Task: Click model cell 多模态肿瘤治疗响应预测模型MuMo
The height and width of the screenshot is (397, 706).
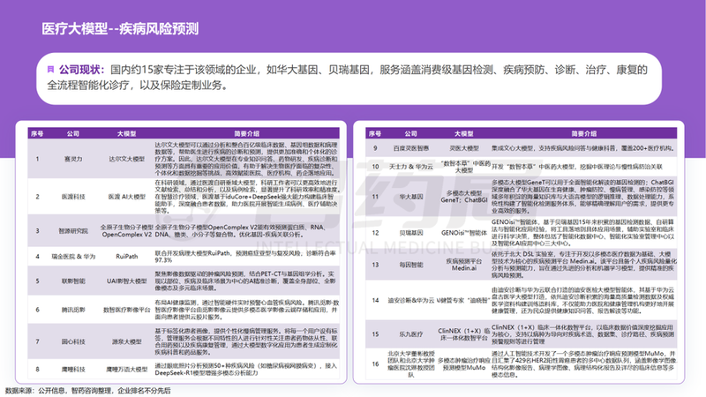Action: (464, 364)
